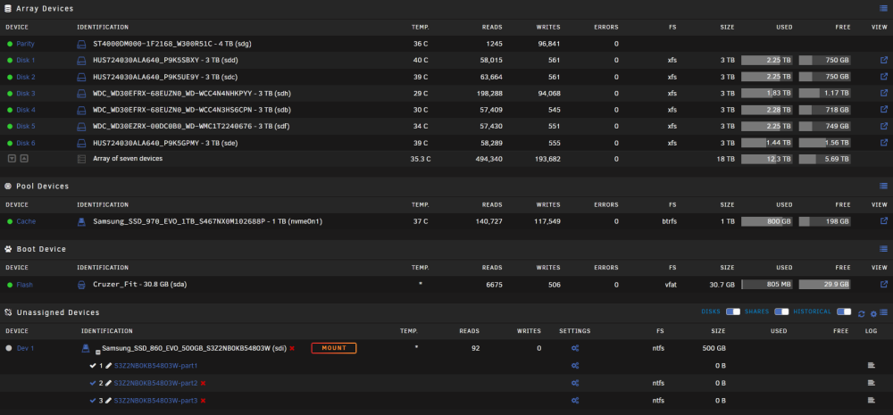Click the TEMP. column header in Array Devices
This screenshot has height=415, width=893.
421,28
